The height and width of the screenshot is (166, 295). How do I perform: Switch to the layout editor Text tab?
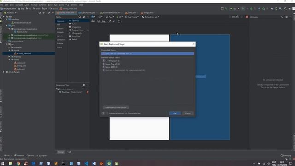click(x=69, y=152)
